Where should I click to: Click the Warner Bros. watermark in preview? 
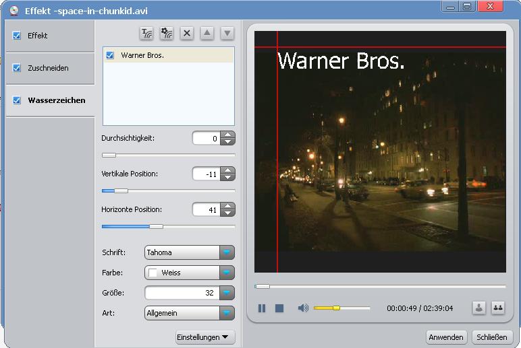(341, 61)
